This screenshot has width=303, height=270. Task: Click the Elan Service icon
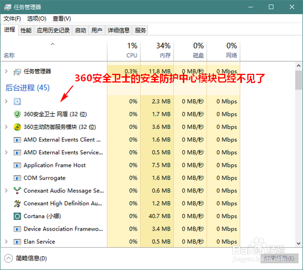(x=17, y=242)
